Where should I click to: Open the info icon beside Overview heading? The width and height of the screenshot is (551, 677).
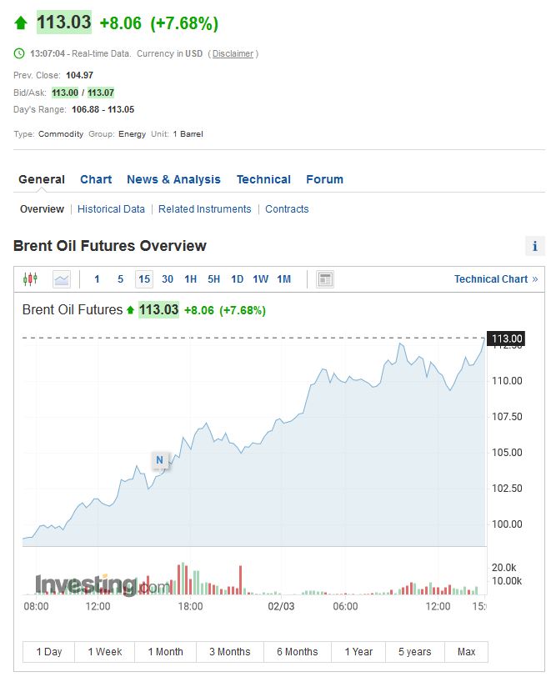point(534,246)
